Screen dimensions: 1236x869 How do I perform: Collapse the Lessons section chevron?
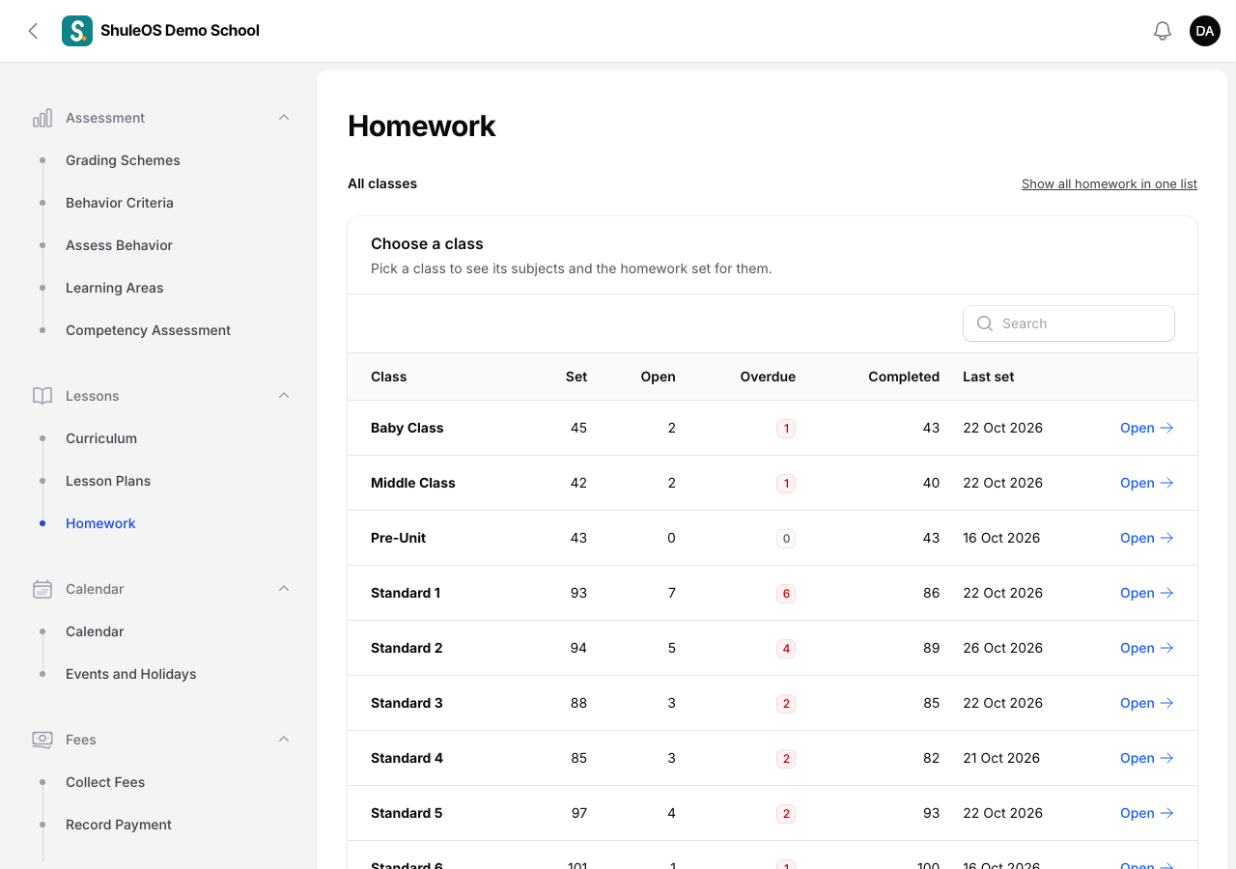284,396
